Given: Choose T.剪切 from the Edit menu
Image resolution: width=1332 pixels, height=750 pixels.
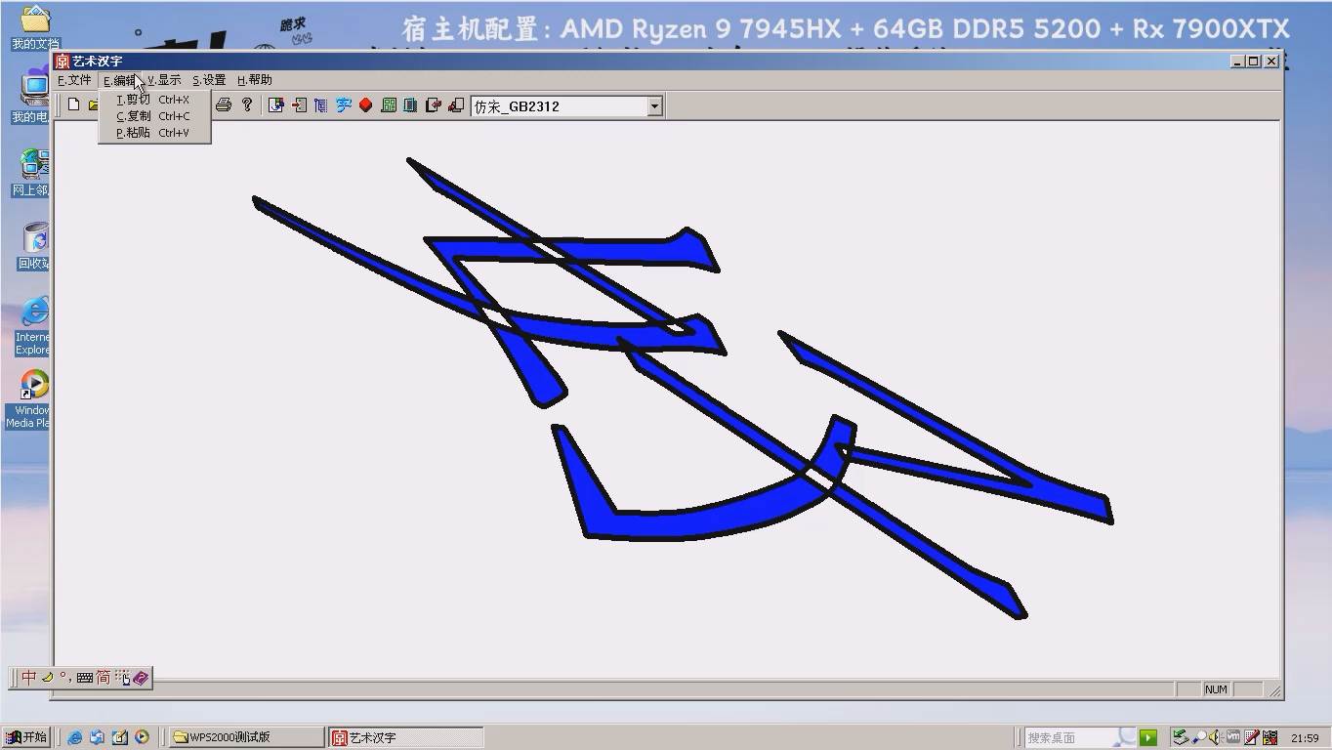Looking at the screenshot, I should pyautogui.click(x=154, y=100).
